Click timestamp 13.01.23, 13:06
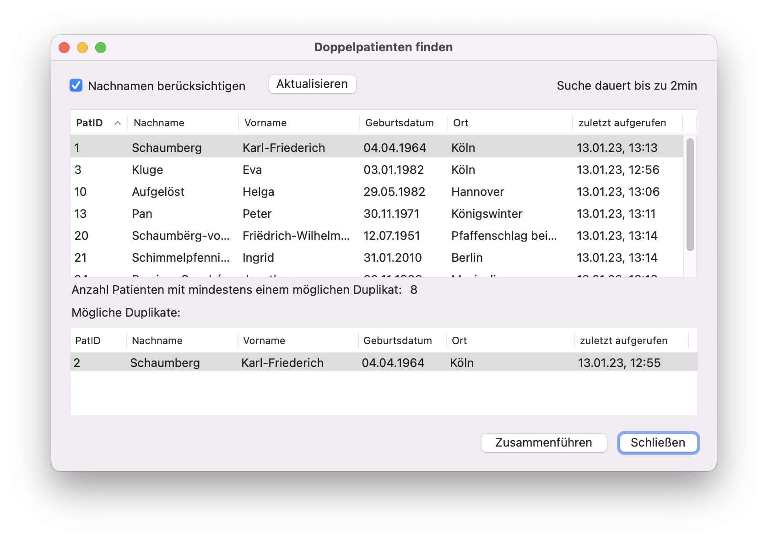The image size is (768, 539). click(x=618, y=192)
